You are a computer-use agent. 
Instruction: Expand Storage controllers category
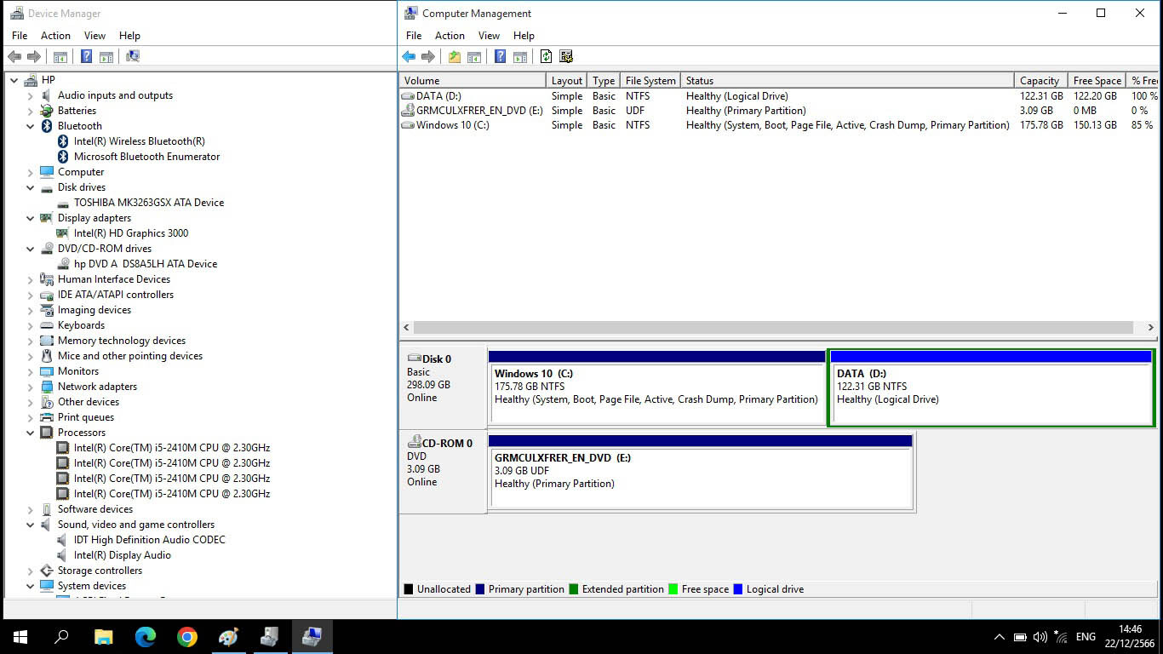(x=31, y=571)
